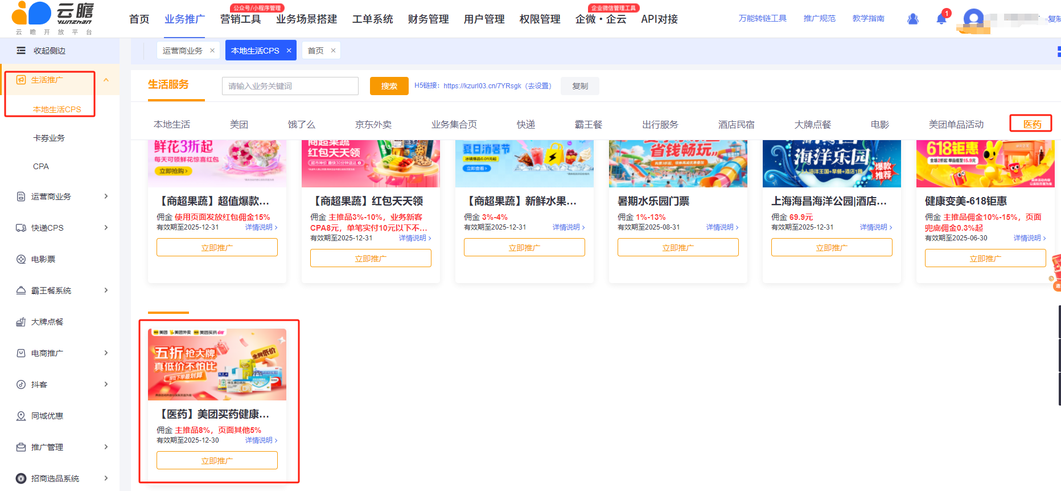Screen dimensions: 1061x491
Task: Click the account avatar in top right
Action: (x=973, y=19)
